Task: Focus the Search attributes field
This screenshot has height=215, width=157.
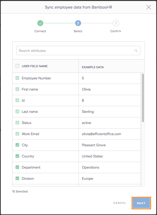Action: tap(78, 51)
